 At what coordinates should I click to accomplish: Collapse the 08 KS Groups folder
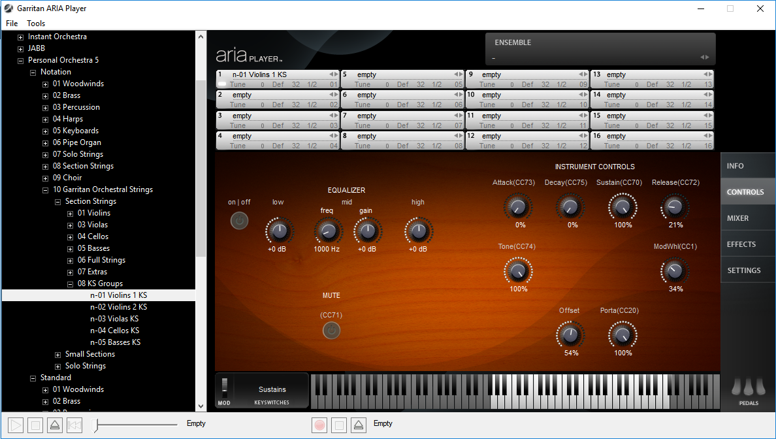tap(71, 284)
